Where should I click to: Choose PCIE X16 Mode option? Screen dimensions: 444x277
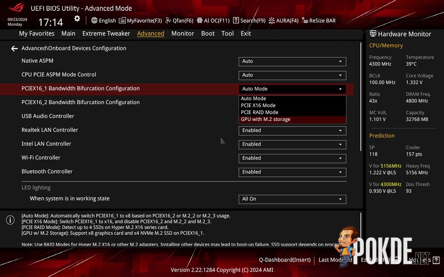pyautogui.click(x=292, y=105)
